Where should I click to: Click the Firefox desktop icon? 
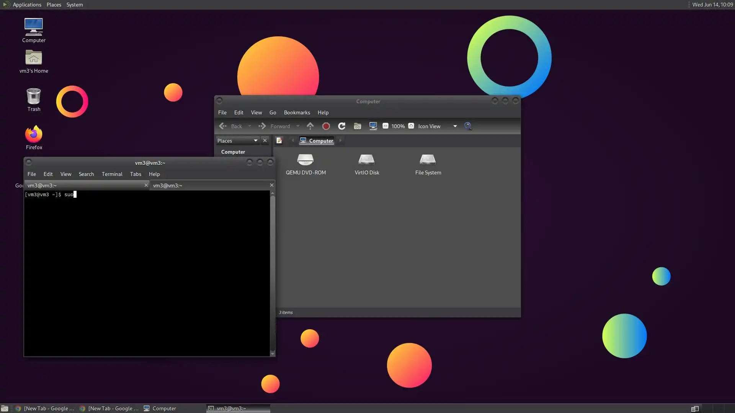(34, 135)
